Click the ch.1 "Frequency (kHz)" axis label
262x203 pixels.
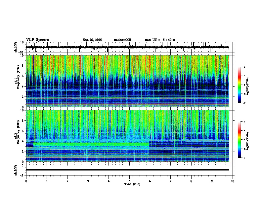18,77
